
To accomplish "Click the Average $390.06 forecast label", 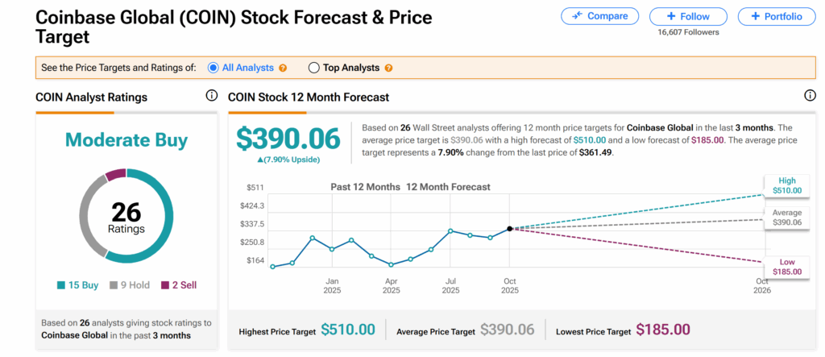I will pyautogui.click(x=786, y=218).
